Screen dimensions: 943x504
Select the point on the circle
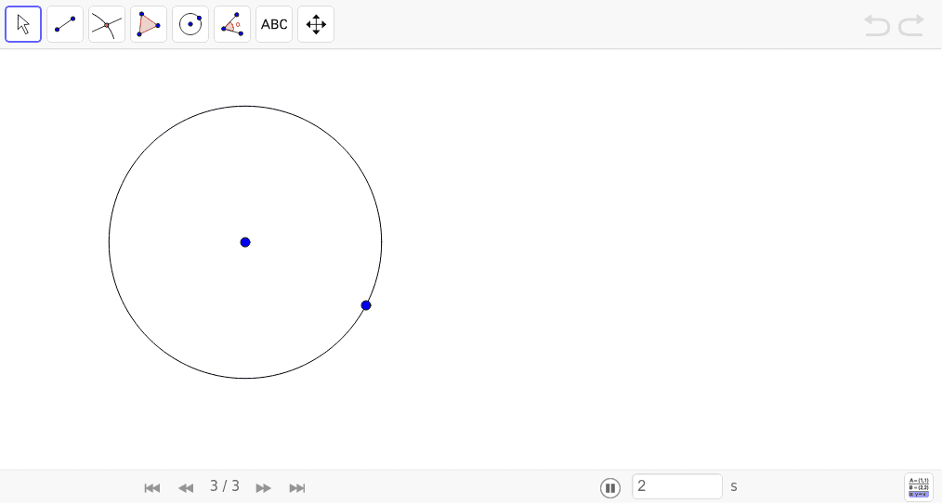(366, 305)
